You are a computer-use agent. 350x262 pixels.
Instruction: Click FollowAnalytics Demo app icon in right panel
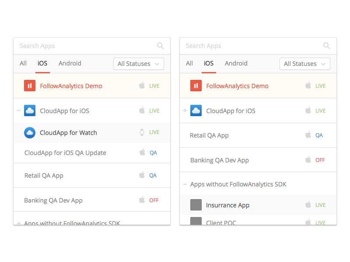click(x=196, y=86)
